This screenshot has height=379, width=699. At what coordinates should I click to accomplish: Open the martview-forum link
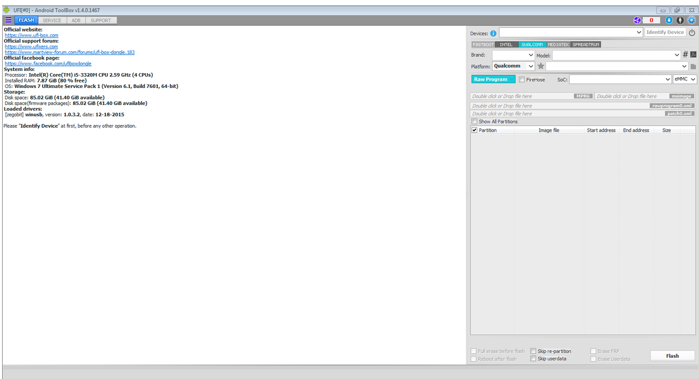(x=70, y=52)
